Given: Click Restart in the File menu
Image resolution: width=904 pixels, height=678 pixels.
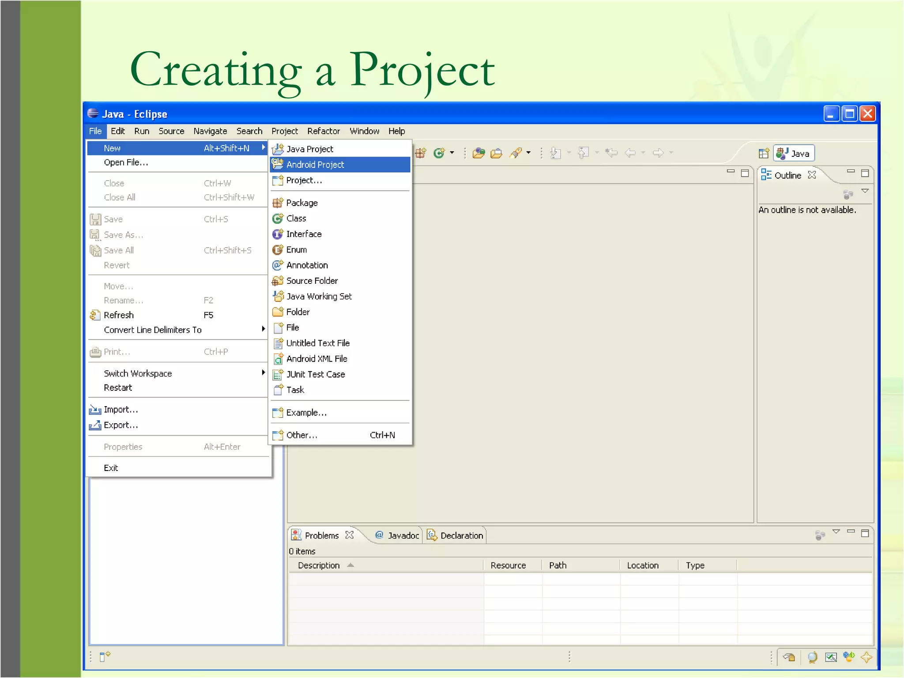Looking at the screenshot, I should [177, 388].
